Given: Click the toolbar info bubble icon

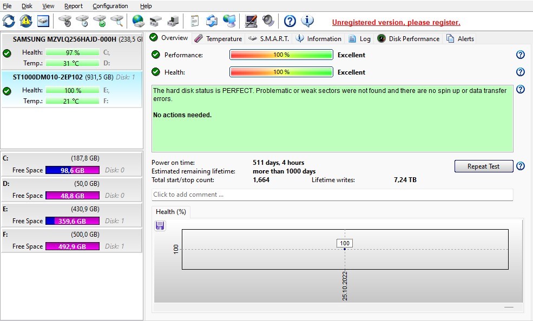Looking at the screenshot, I should click(x=307, y=21).
